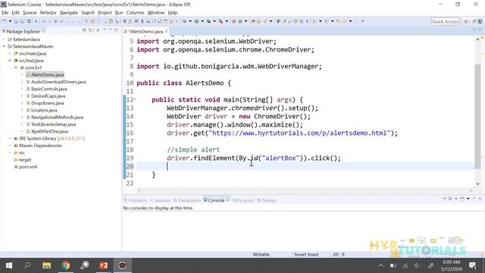This screenshot has width=485, height=273.
Task: Open the Project menu
Action: (x=105, y=13)
